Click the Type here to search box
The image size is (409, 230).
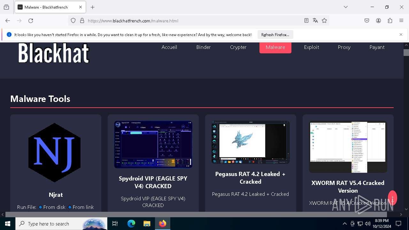pos(61,224)
